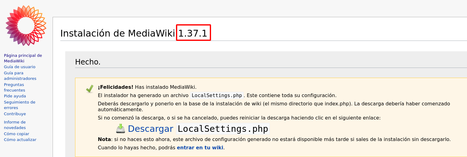467x157 pixels.
Task: Click the MediaWiki sunflower logo
Action: (x=26, y=26)
